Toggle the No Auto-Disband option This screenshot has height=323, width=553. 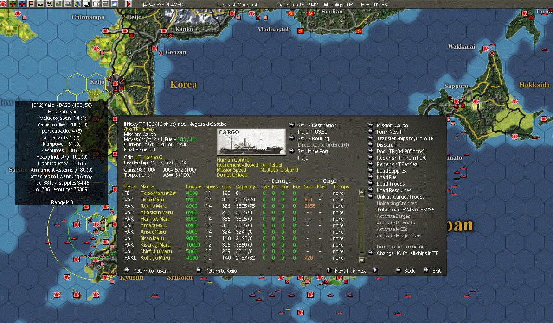279,170
